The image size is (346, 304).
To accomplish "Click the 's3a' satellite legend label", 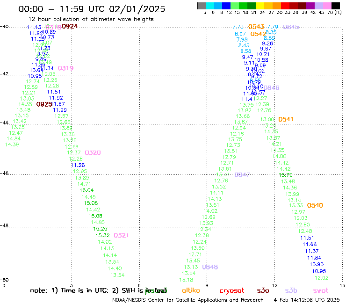I will pyautogui.click(x=263, y=290).
